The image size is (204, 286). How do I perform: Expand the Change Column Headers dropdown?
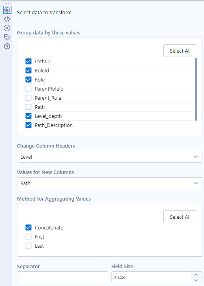(x=110, y=157)
